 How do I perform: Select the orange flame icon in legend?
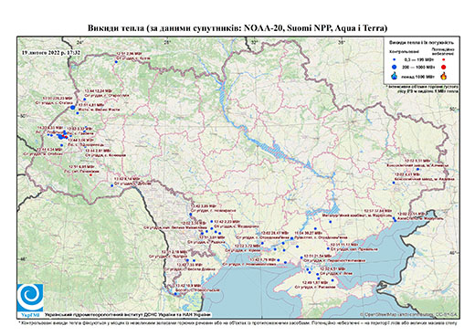pyautogui.click(x=444, y=76)
